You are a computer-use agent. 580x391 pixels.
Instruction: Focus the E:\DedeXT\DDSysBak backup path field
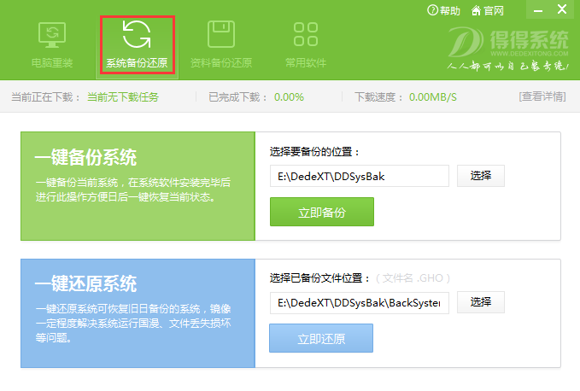pyautogui.click(x=359, y=176)
